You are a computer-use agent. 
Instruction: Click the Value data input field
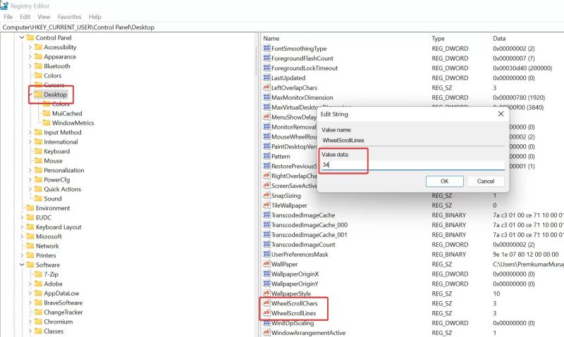point(413,165)
